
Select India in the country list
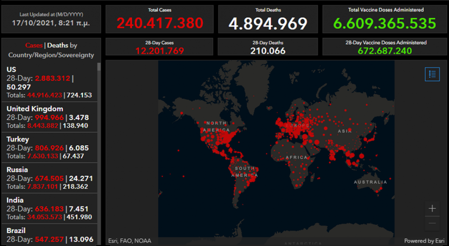(49, 208)
